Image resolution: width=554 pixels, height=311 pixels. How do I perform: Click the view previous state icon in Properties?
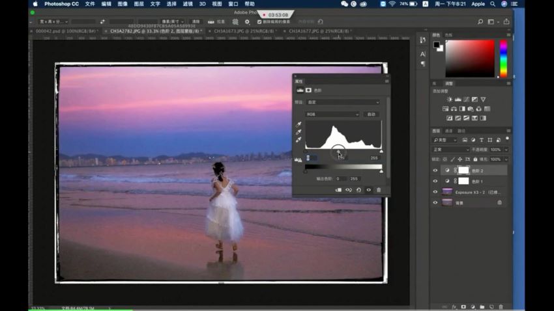tap(349, 190)
